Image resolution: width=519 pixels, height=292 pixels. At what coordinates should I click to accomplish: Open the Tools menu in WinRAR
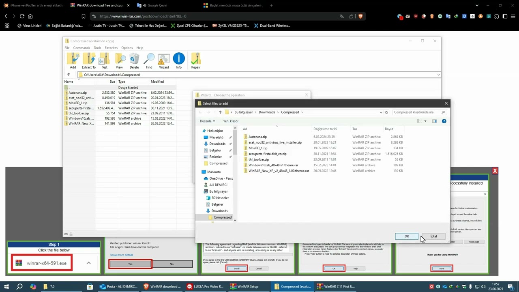[97, 48]
